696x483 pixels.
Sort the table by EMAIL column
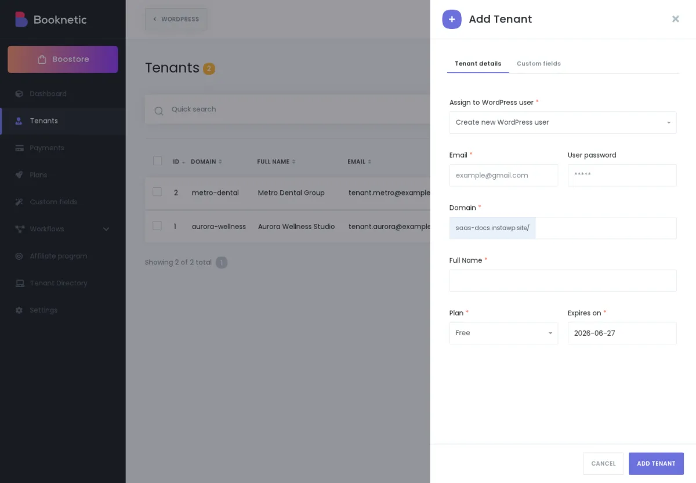pyautogui.click(x=360, y=162)
